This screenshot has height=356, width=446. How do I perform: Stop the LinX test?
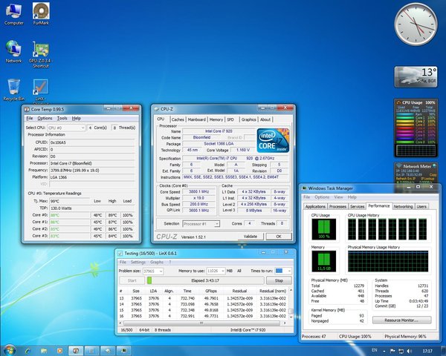click(x=279, y=280)
